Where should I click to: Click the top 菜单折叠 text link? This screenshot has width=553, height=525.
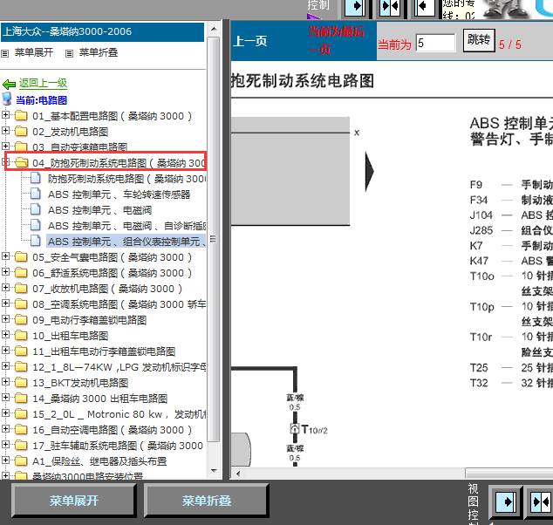pyautogui.click(x=99, y=53)
